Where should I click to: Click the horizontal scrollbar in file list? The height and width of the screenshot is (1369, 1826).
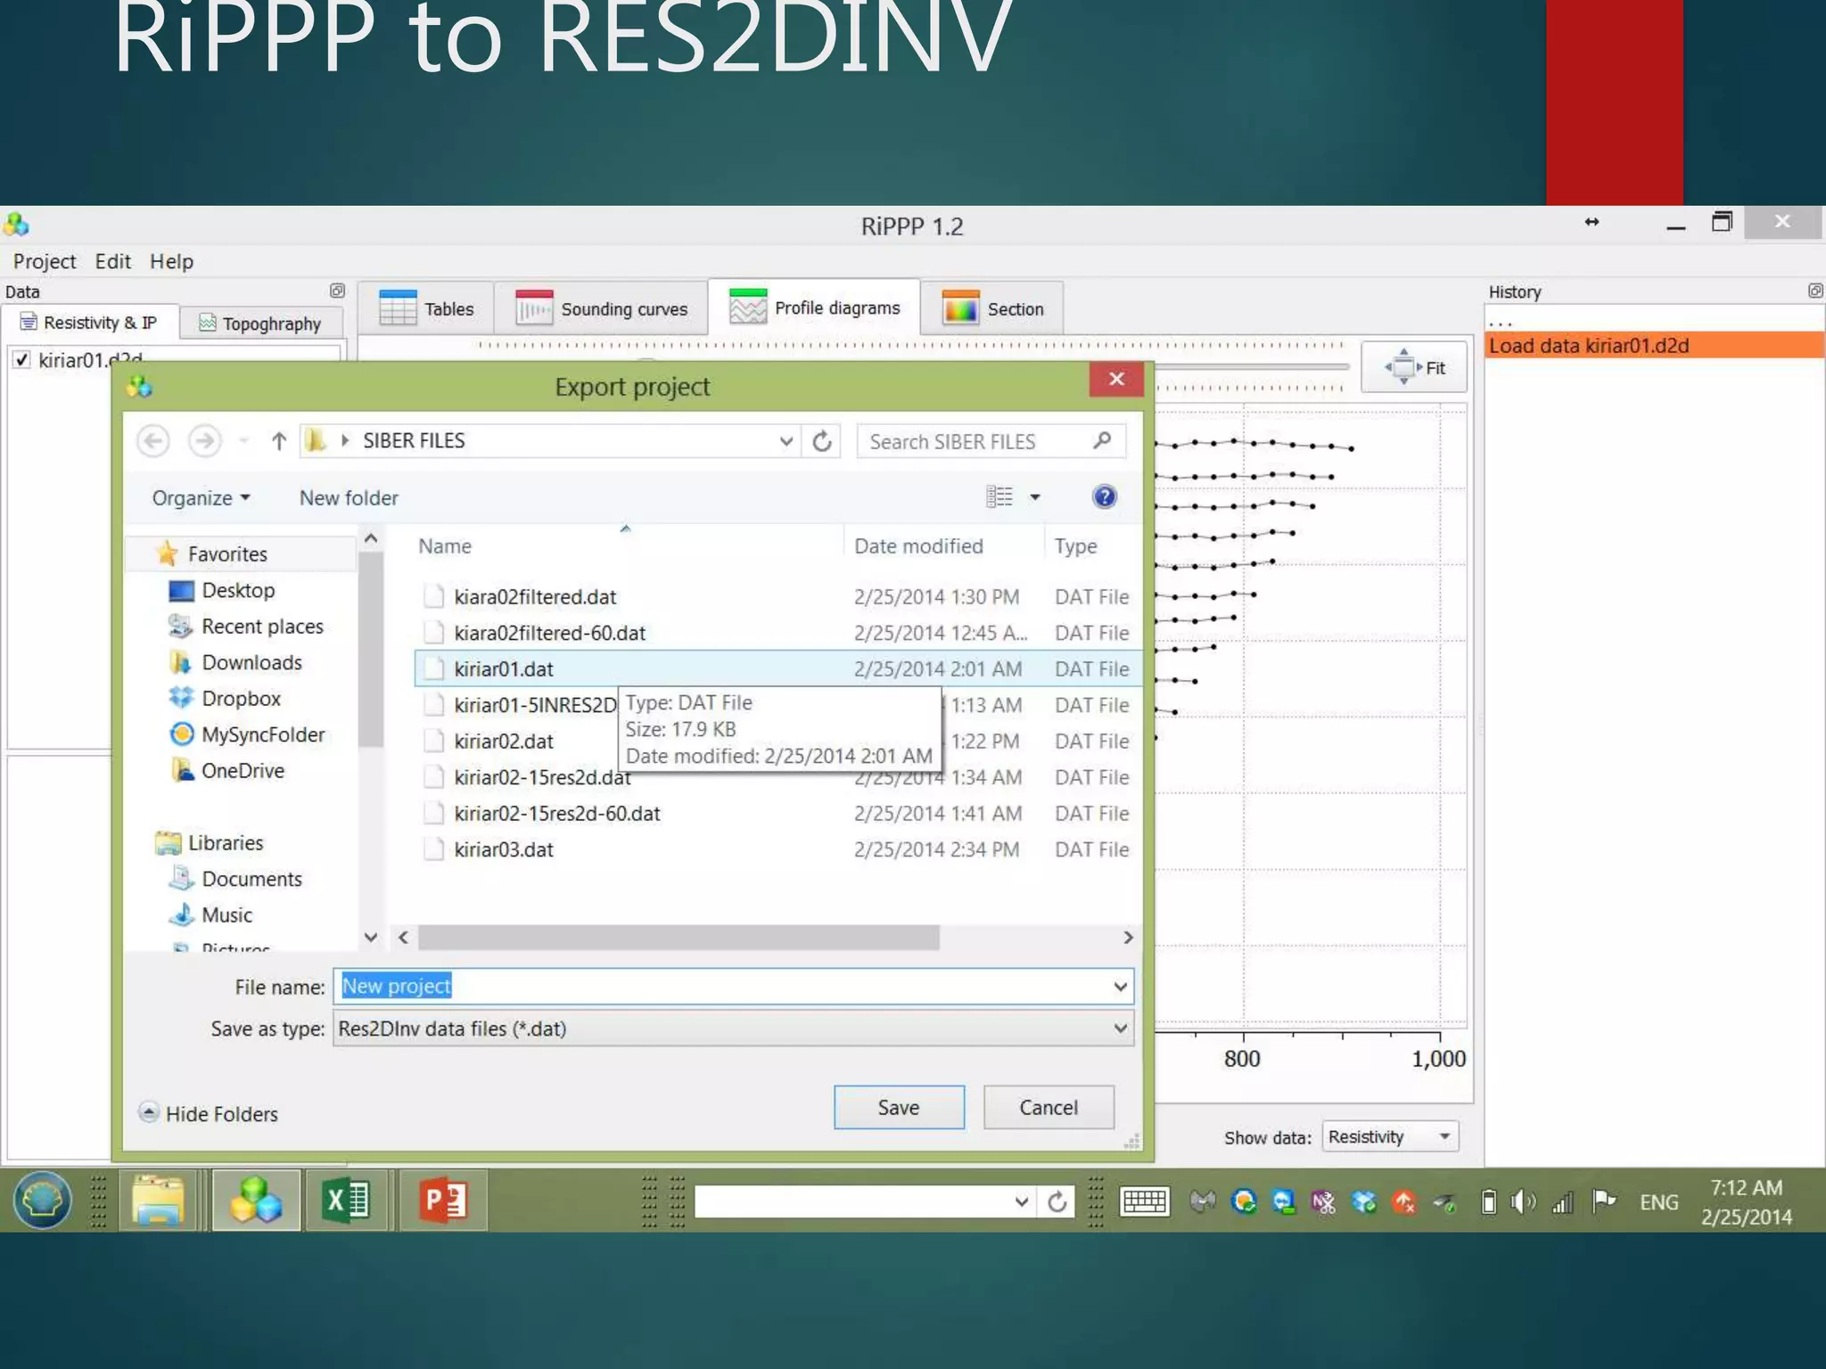point(679,937)
